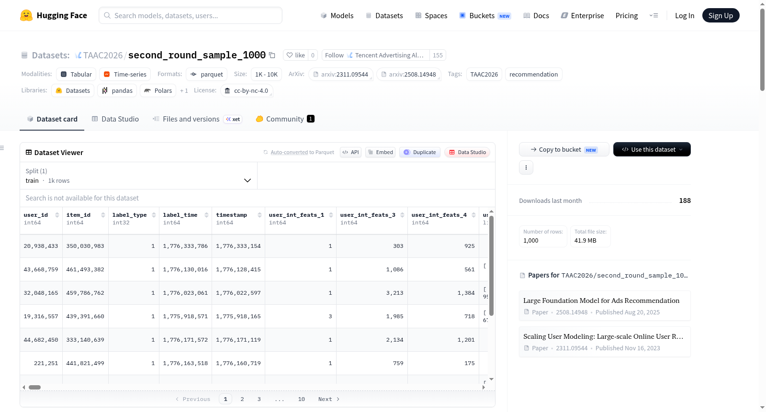The width and height of the screenshot is (766, 412).
Task: Switch to the Dataset card tab
Action: tap(52, 119)
